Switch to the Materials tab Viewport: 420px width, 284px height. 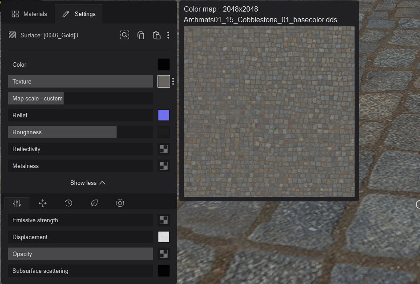pos(29,14)
